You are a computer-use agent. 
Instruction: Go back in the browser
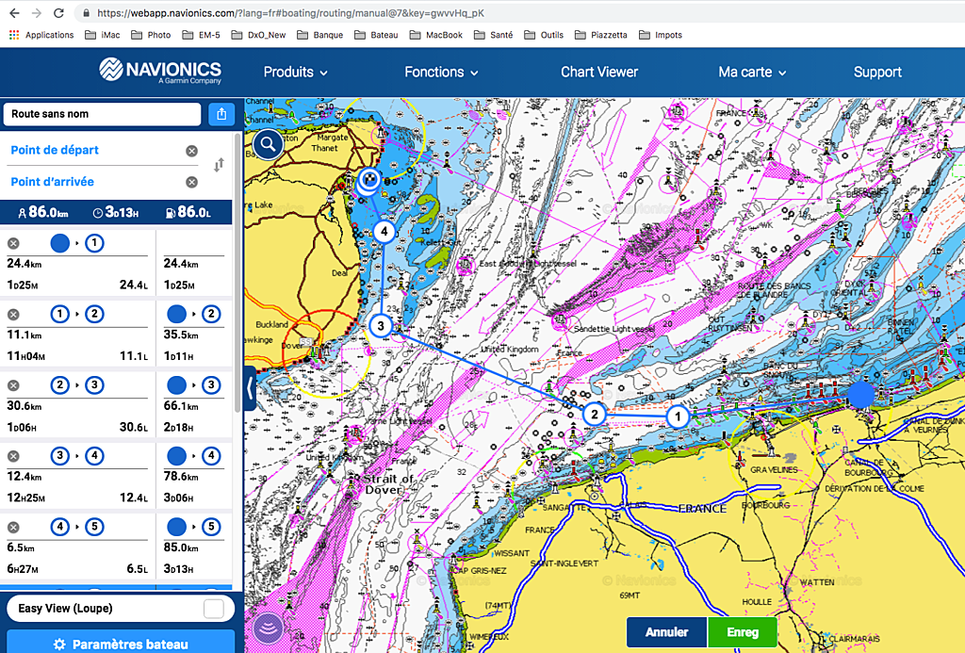pyautogui.click(x=15, y=13)
